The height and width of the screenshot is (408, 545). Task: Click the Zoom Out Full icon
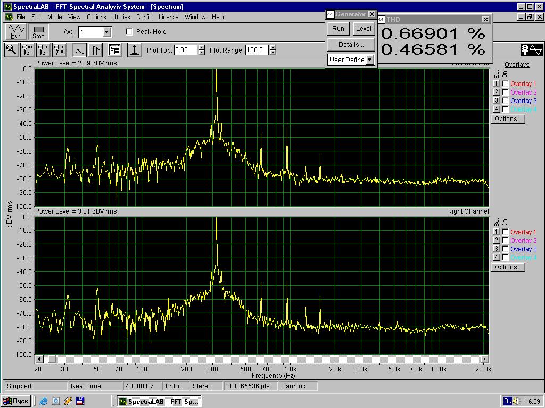[60, 50]
